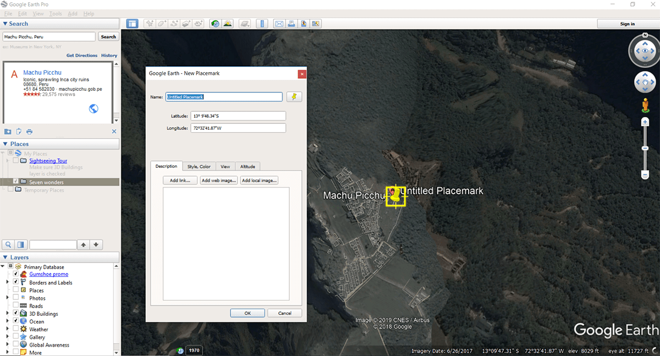
Task: Zoom in using the navigation slider plus
Action: (x=645, y=121)
